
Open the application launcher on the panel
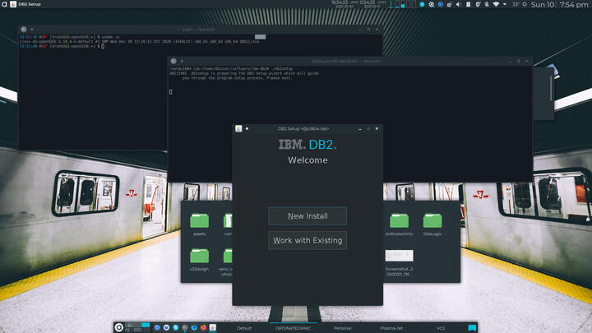click(119, 328)
